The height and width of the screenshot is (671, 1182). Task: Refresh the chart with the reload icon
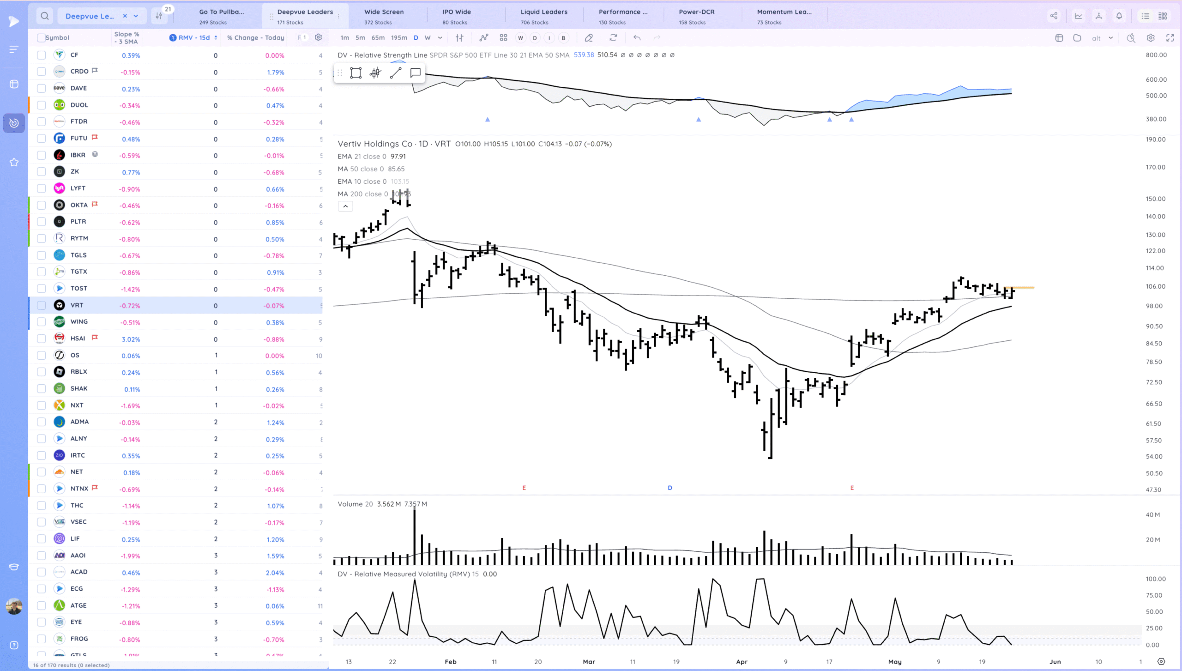tap(613, 38)
